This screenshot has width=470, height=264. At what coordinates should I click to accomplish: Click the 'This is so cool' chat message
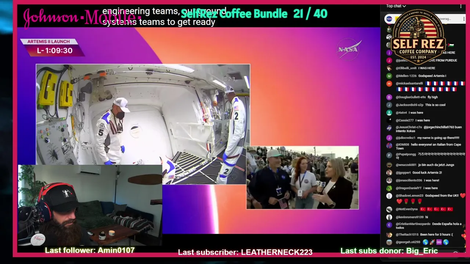point(435,105)
